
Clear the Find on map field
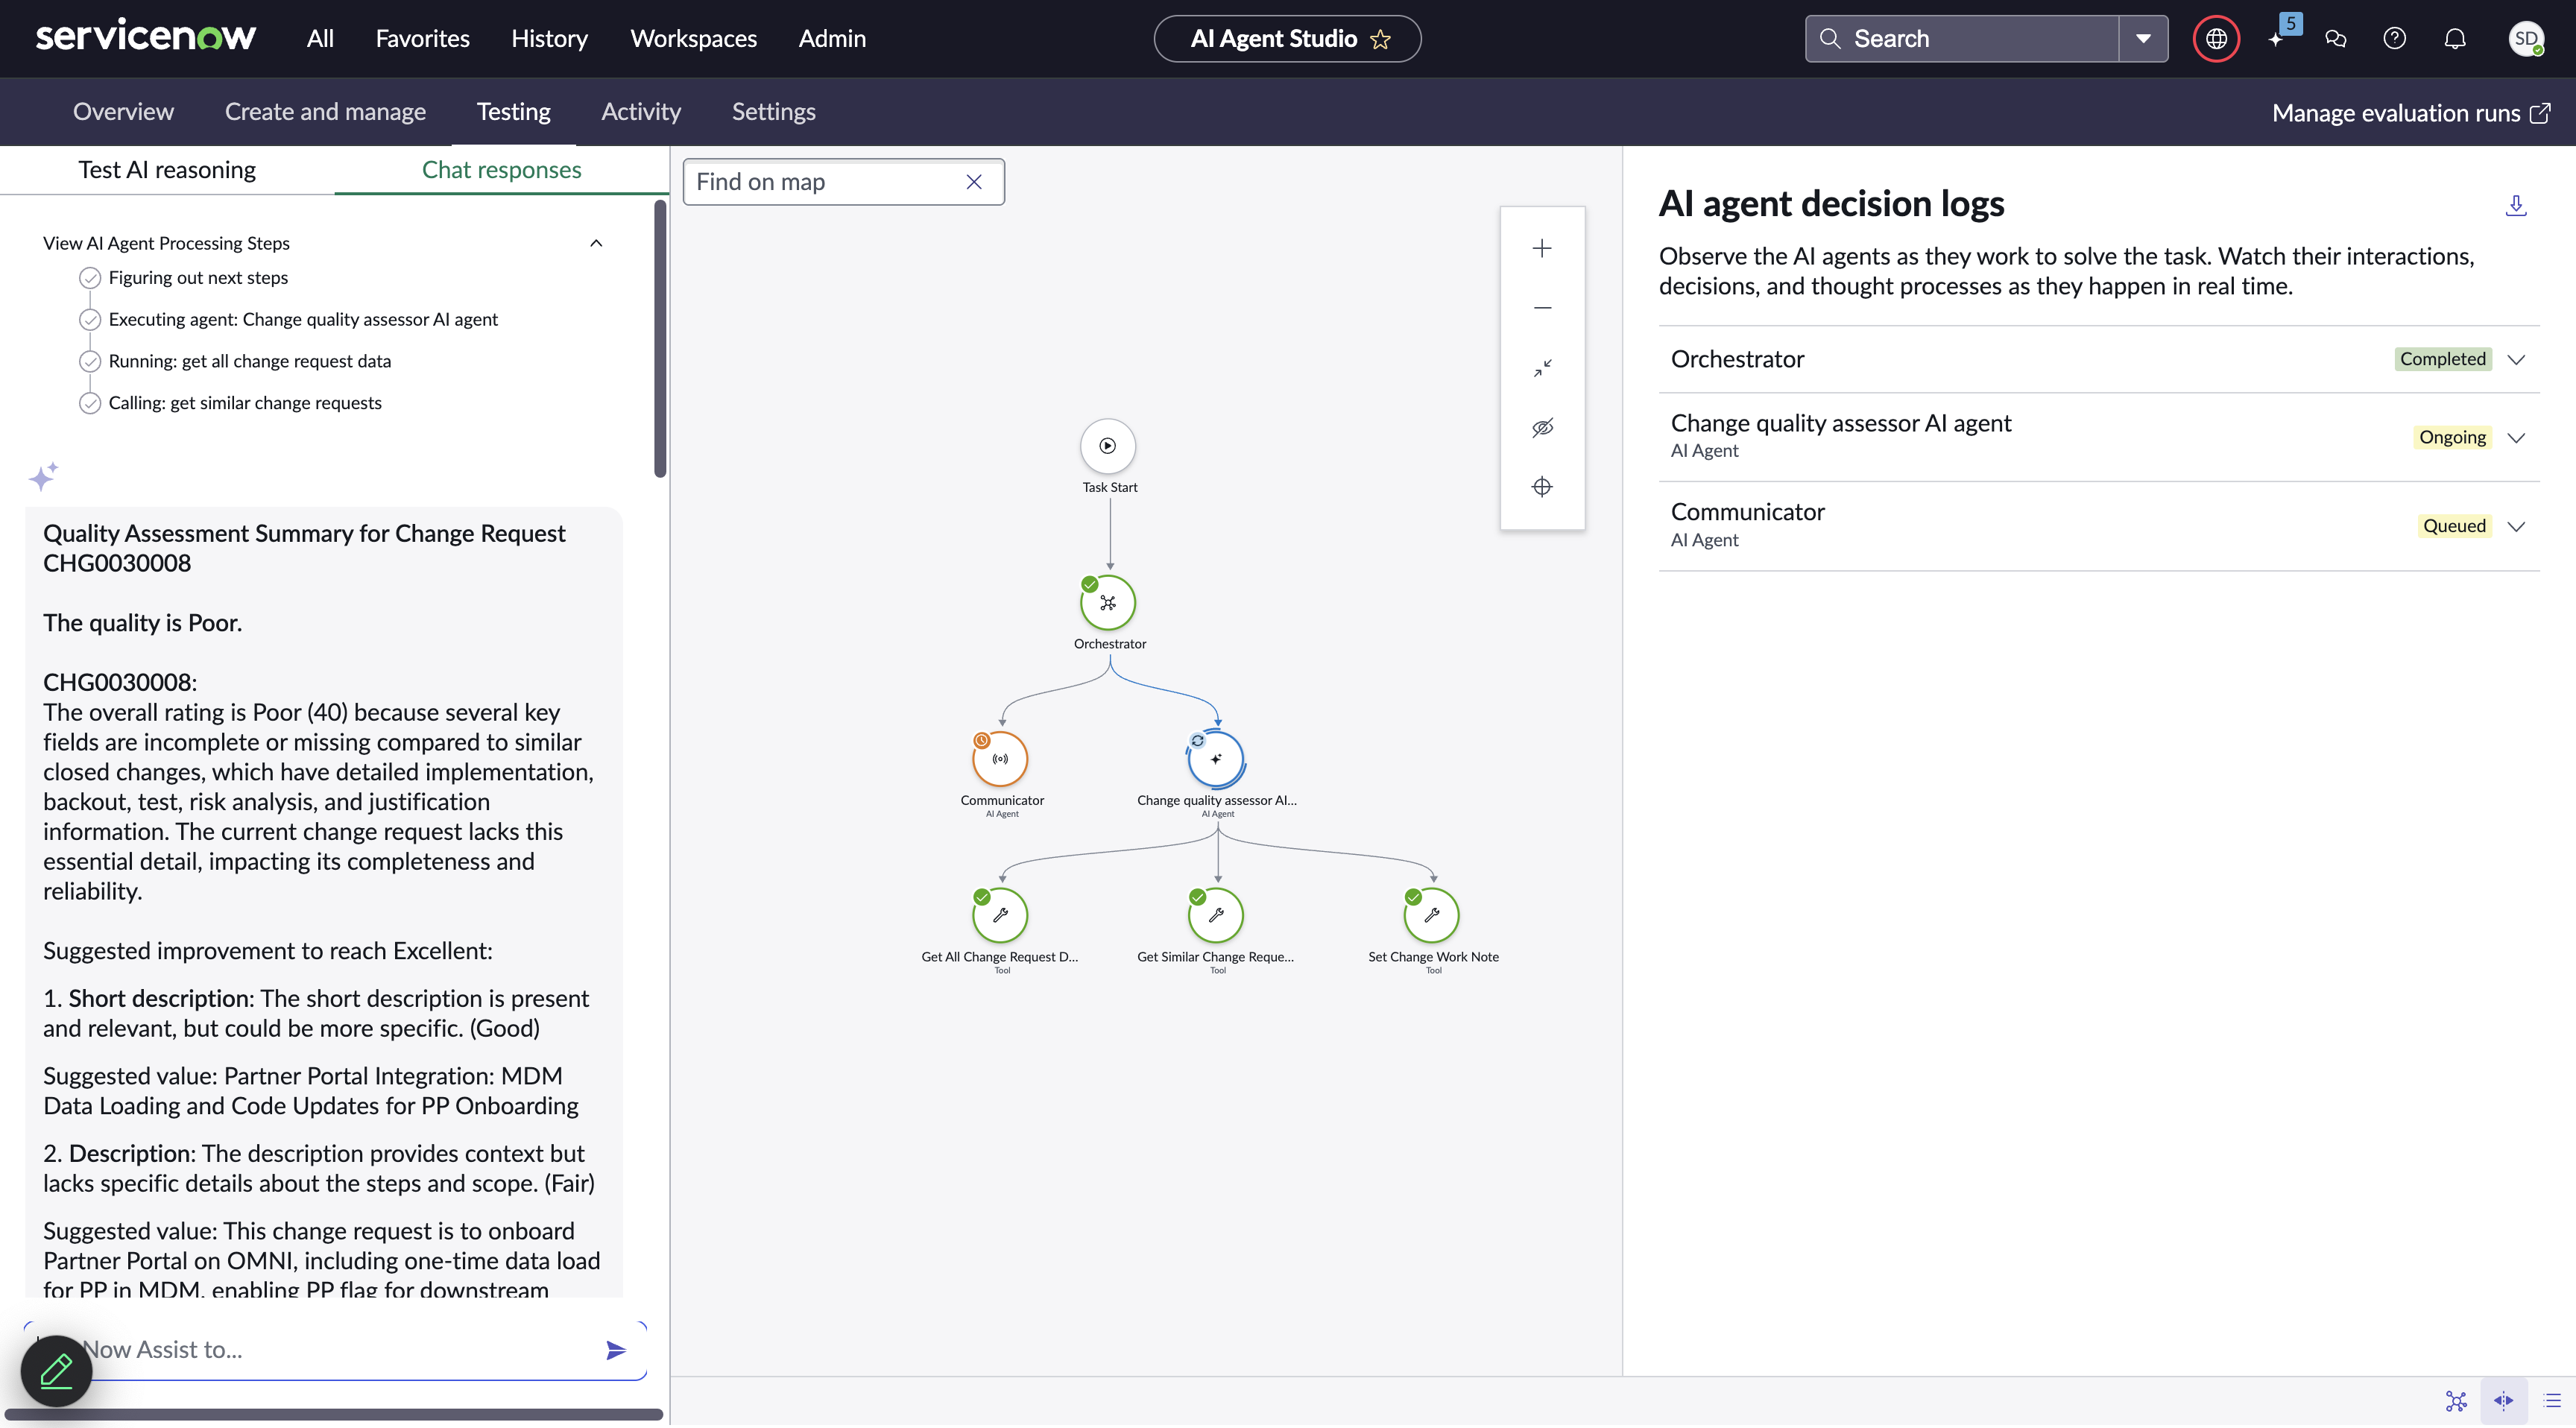[974, 182]
